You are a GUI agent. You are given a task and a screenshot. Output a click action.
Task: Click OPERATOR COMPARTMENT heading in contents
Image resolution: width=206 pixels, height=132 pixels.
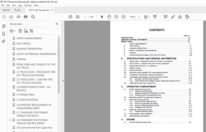141,87
